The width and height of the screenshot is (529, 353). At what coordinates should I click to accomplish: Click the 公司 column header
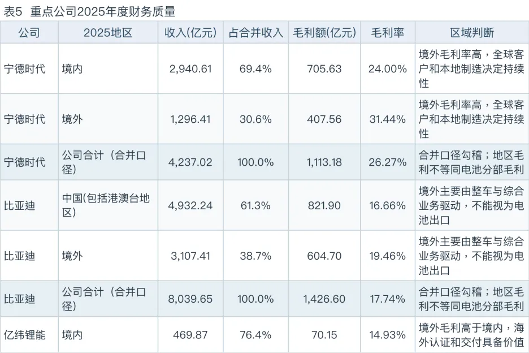coord(29,32)
